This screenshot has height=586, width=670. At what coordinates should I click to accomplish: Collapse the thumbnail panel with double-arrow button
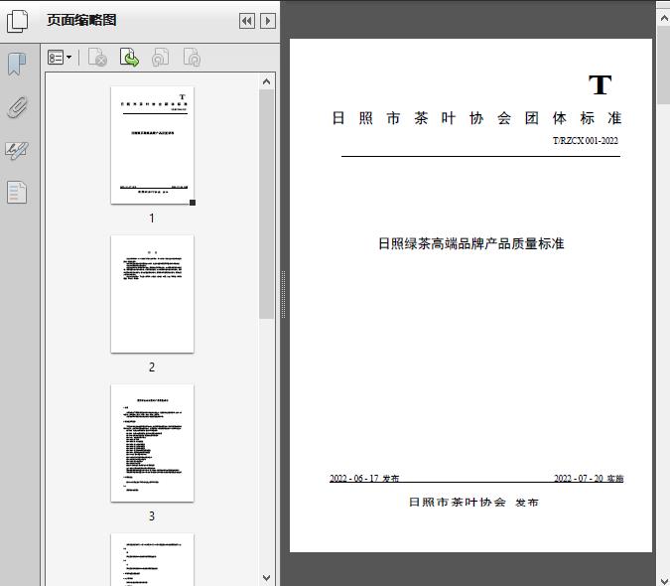coord(247,21)
